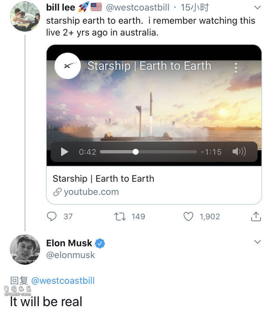Mute the video with the speaker icon

click(x=239, y=151)
